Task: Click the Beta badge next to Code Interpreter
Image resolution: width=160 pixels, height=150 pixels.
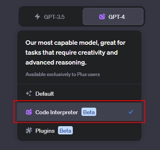Action: pyautogui.click(x=89, y=112)
